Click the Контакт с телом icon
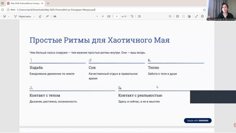 pos(31,88)
